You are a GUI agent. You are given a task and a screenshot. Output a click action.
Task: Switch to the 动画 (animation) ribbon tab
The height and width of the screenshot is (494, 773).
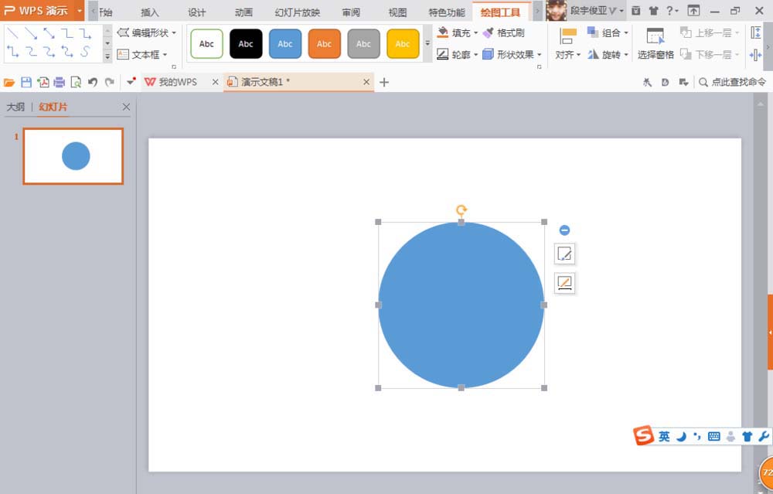coord(243,12)
